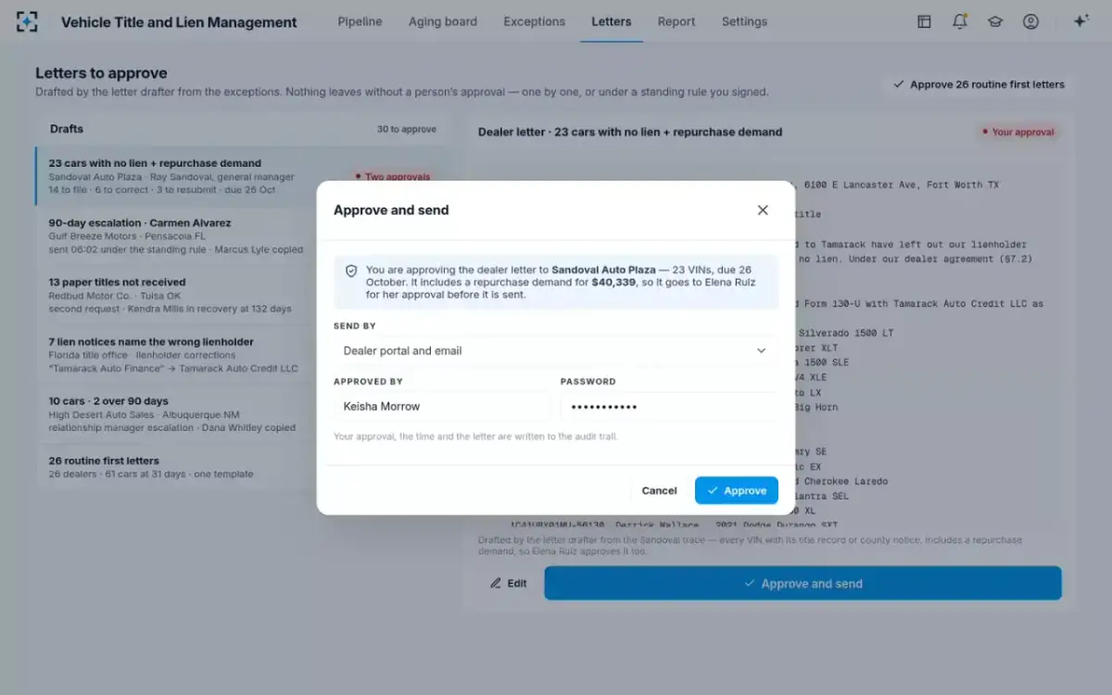1112x695 pixels.
Task: Click the Two approvals badge
Action: [x=394, y=177]
